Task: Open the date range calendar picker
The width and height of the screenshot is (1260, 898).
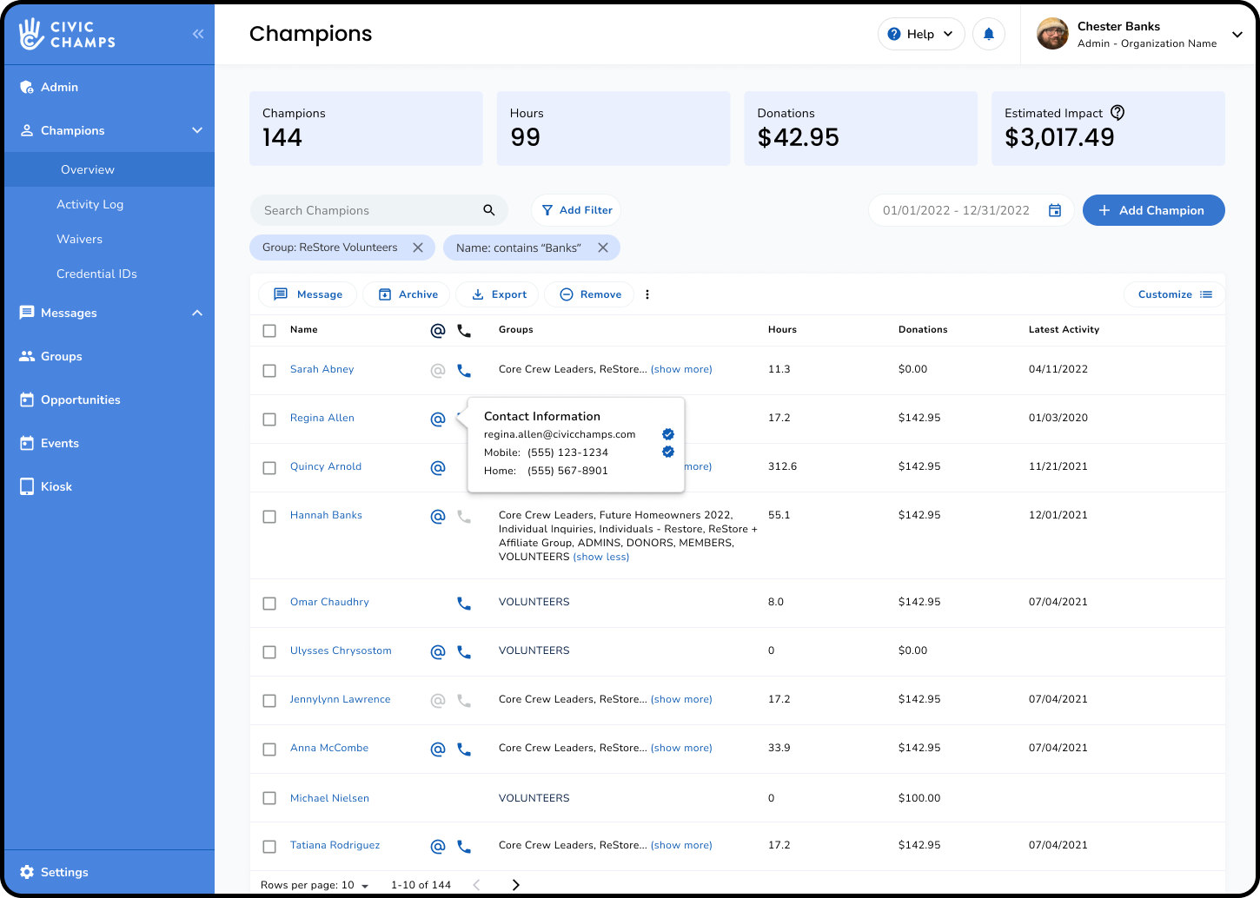Action: [x=1055, y=209]
